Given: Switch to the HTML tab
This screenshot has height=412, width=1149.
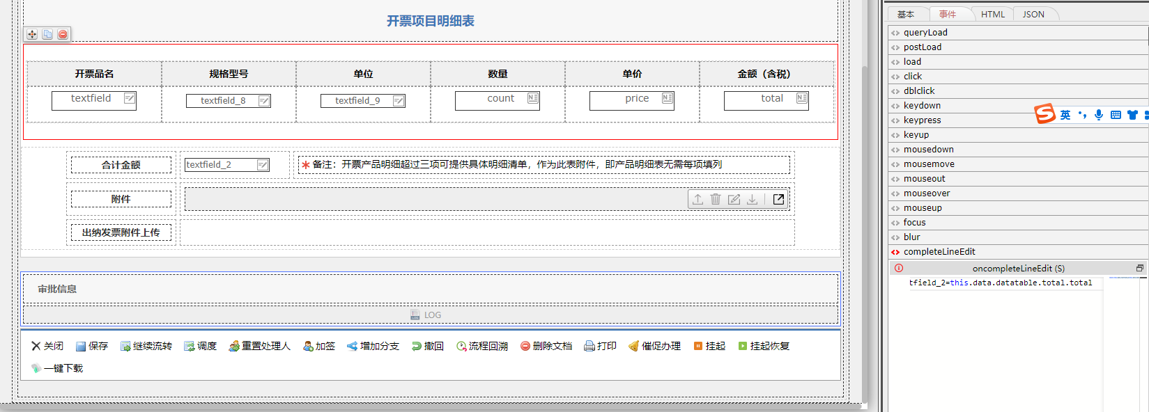Looking at the screenshot, I should coord(993,14).
